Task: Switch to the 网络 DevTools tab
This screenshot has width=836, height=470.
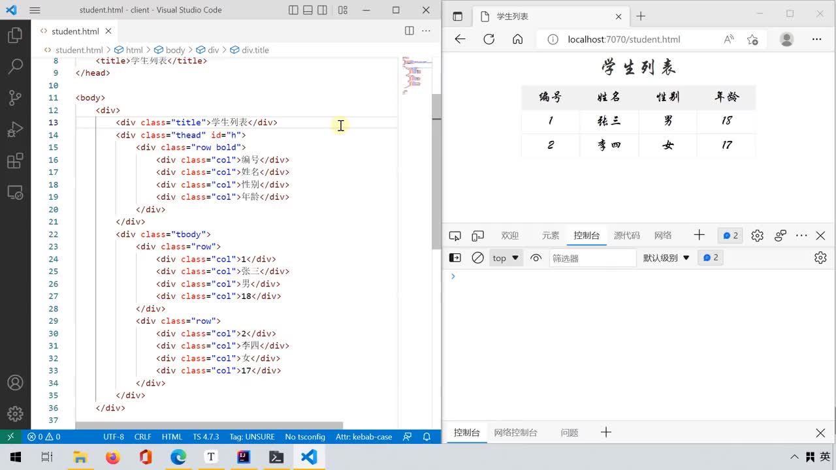Action: pos(663,236)
